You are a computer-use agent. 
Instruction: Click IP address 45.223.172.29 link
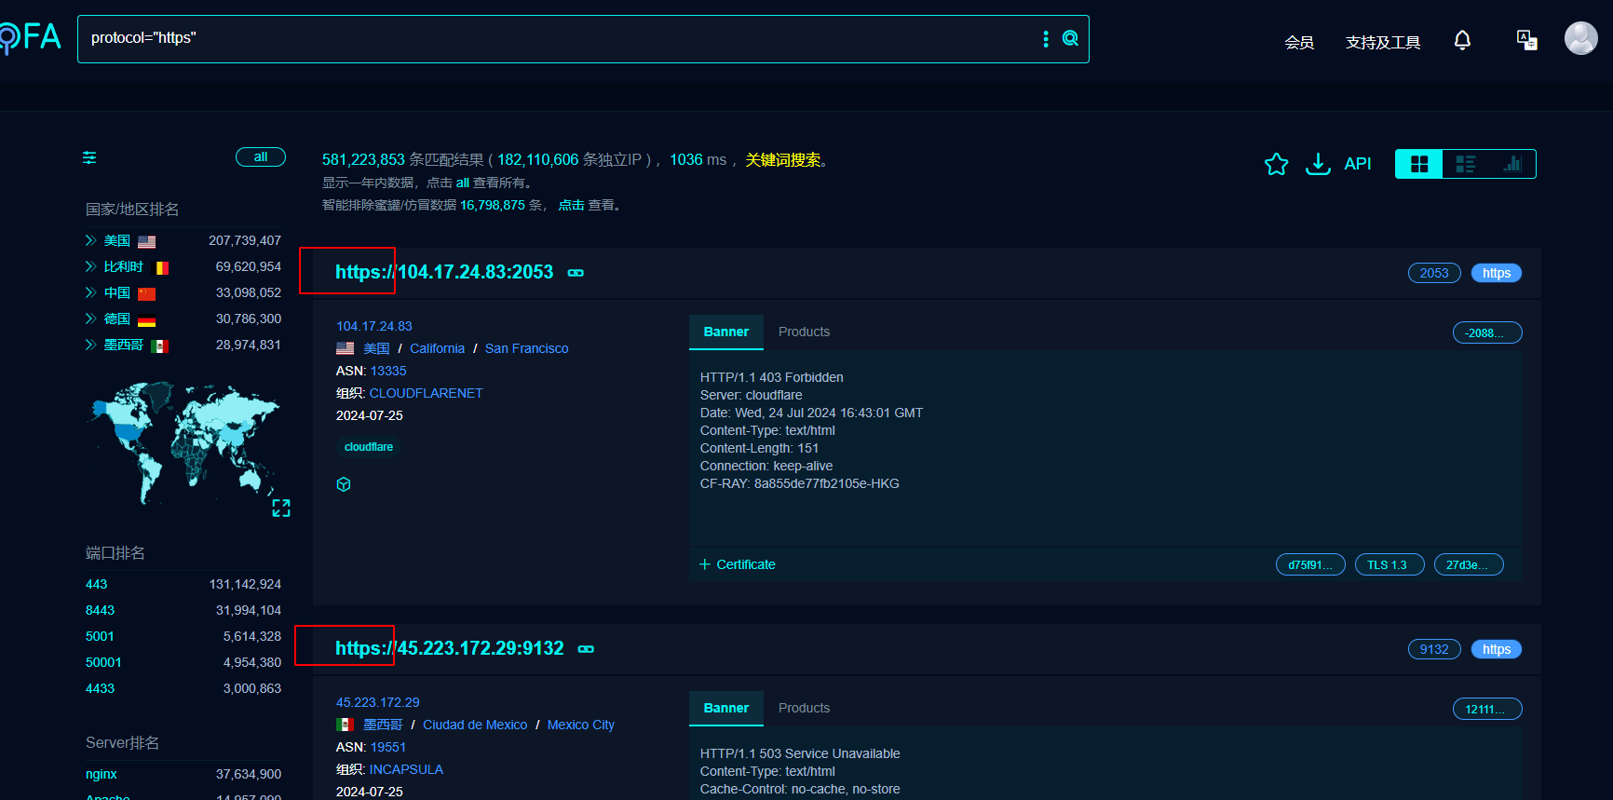tap(378, 702)
